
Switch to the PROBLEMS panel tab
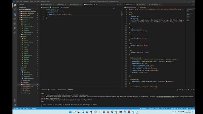[x=44, y=90]
